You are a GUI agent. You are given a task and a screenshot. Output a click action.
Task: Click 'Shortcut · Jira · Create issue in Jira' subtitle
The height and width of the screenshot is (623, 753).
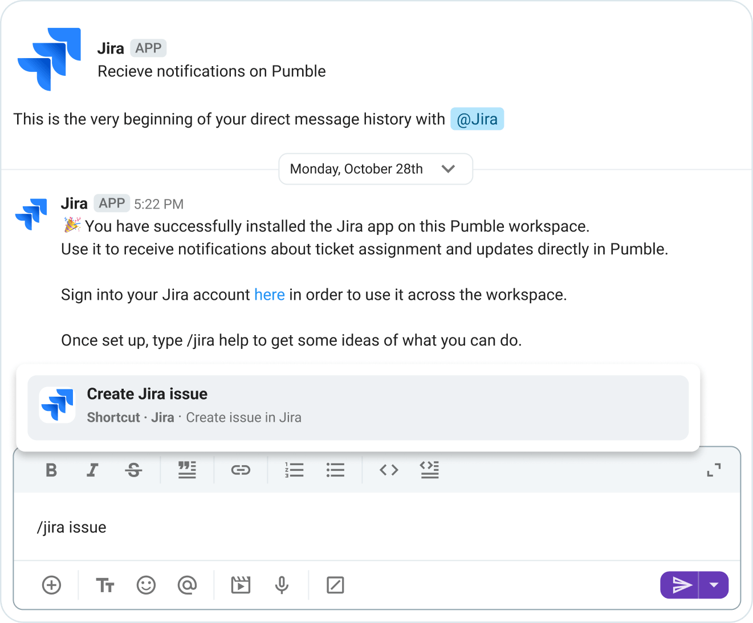pos(194,418)
